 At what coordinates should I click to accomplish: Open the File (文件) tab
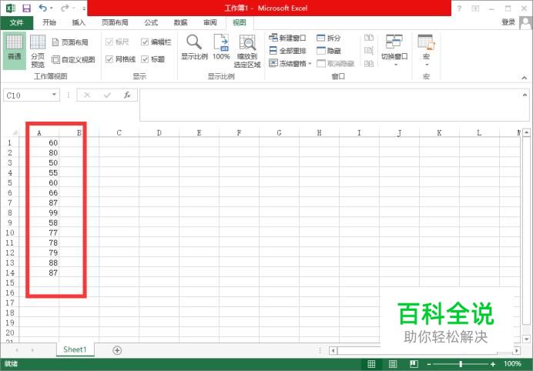coord(17,23)
